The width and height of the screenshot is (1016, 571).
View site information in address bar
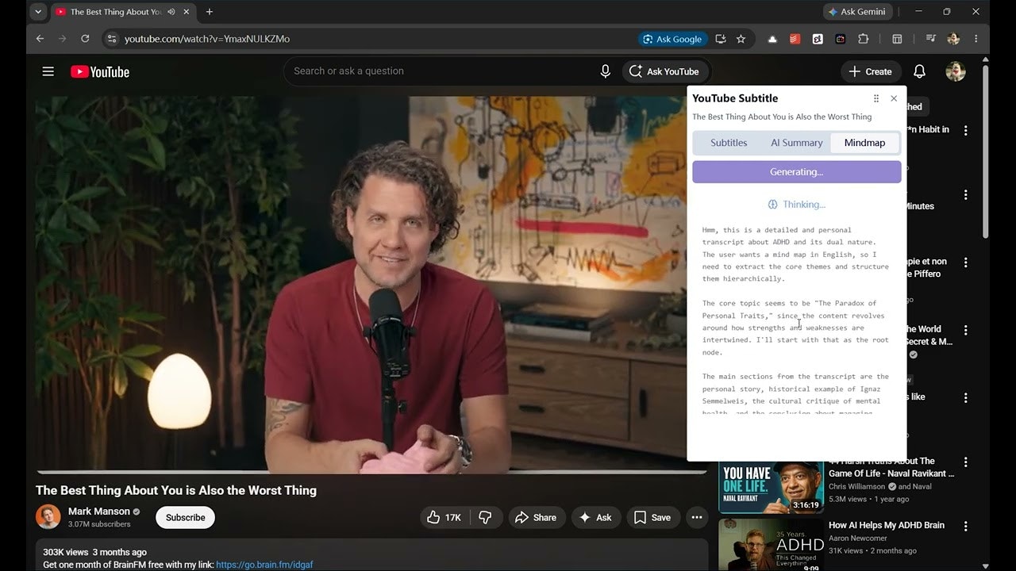(112, 39)
